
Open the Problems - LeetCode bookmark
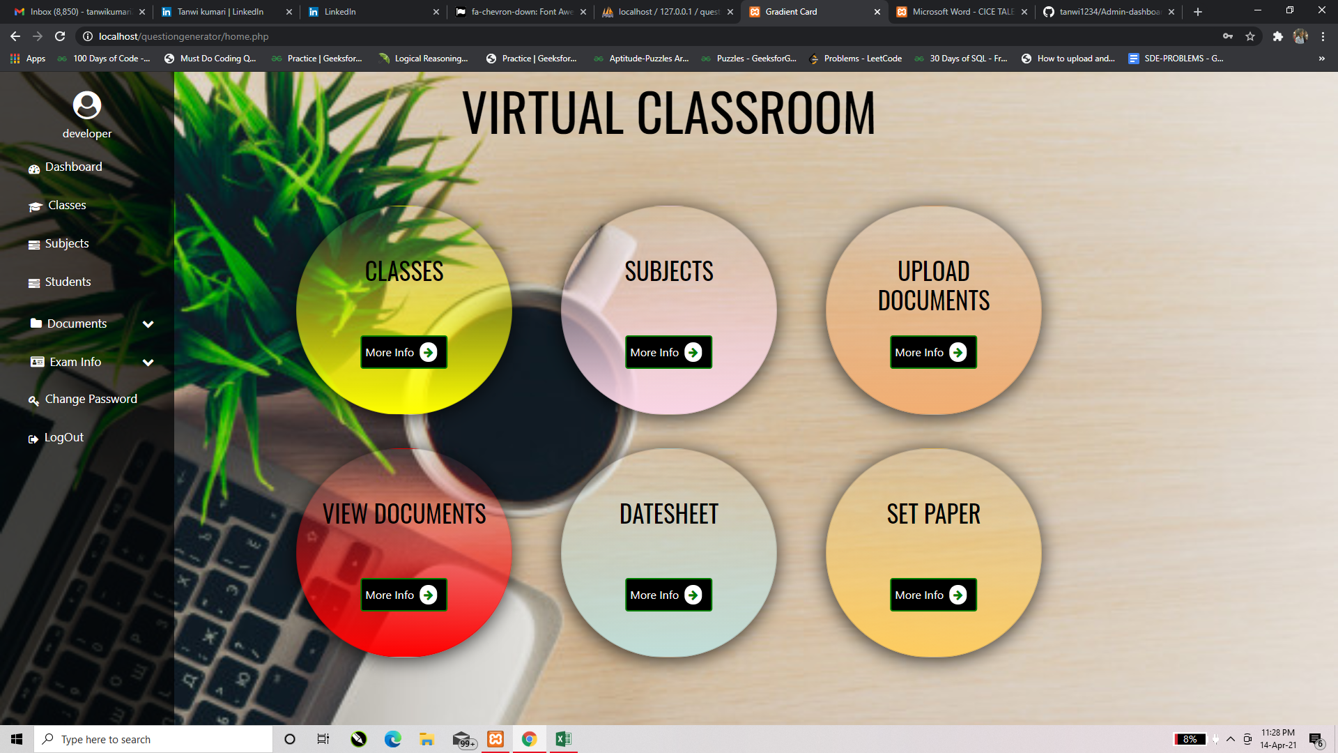(x=856, y=59)
